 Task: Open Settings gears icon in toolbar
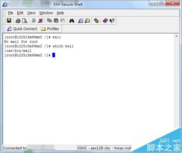tap(96, 21)
